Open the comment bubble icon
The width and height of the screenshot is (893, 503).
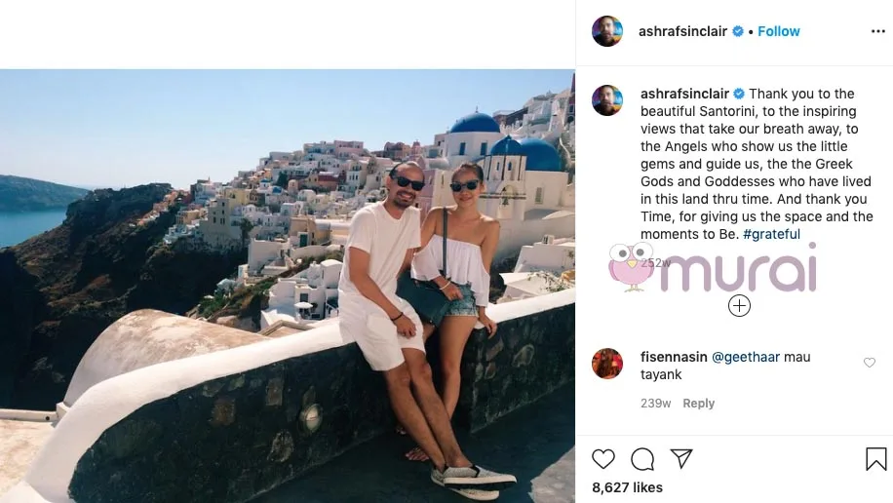[x=642, y=459]
